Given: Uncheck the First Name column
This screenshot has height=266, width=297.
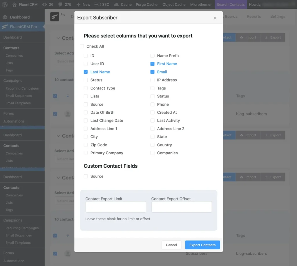Looking at the screenshot, I should (x=152, y=64).
